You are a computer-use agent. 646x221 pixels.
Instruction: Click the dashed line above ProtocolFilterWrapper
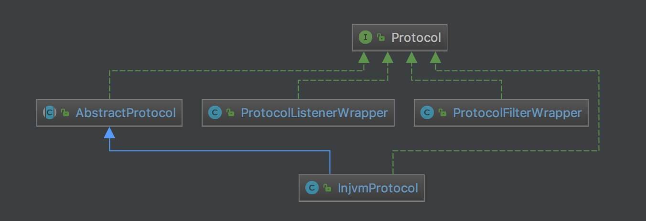point(501,90)
